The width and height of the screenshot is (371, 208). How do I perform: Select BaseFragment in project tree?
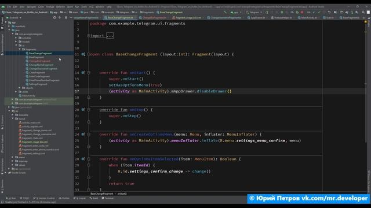(36, 57)
